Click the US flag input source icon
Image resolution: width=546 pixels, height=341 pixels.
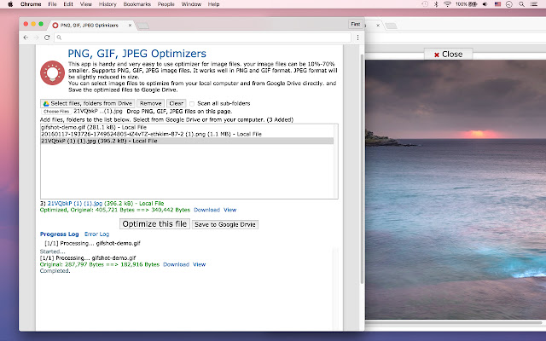497,4
